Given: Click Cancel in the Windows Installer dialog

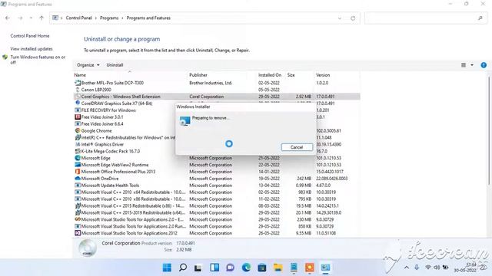Looking at the screenshot, I should (x=297, y=147).
